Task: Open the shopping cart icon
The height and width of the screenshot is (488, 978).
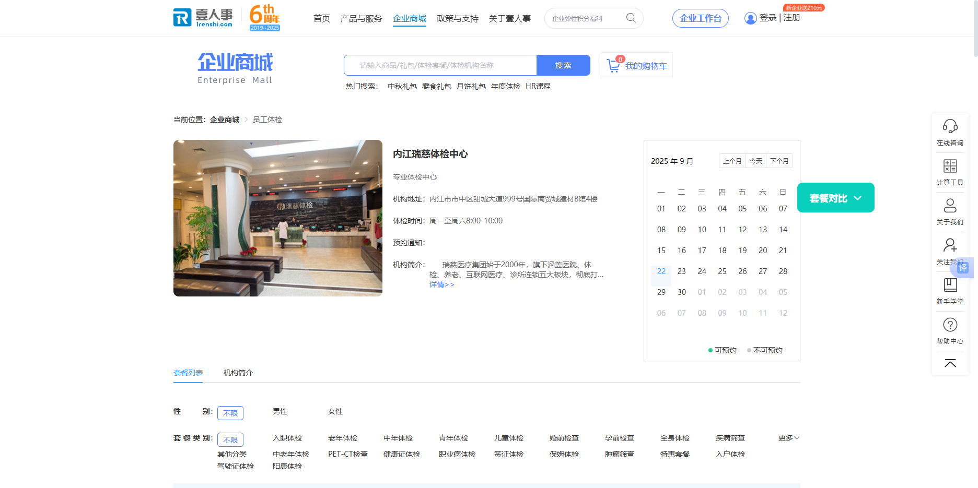Action: click(x=613, y=65)
